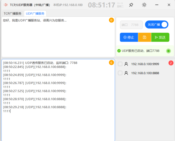Click the blue 停止 button

(129, 37)
